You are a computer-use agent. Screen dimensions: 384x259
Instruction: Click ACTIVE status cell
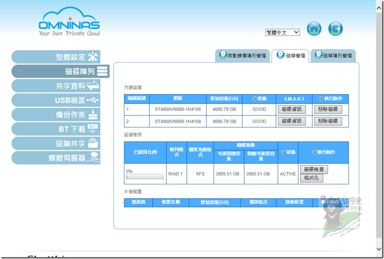[x=288, y=174]
